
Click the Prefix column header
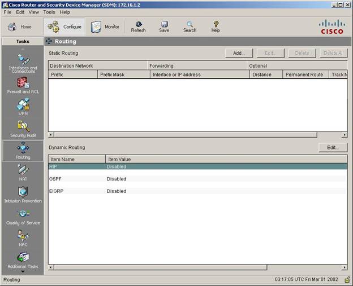click(x=73, y=74)
